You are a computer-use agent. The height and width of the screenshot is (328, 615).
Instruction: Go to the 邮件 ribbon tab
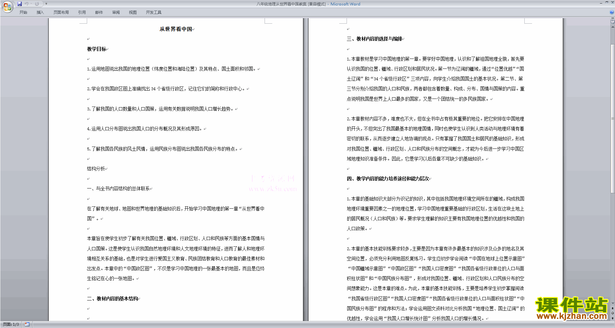click(99, 12)
